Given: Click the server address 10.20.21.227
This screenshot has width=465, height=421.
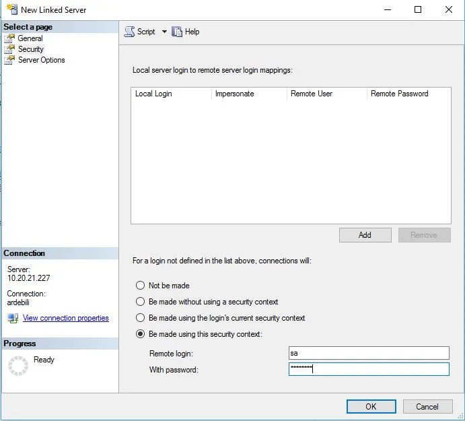Looking at the screenshot, I should (29, 278).
